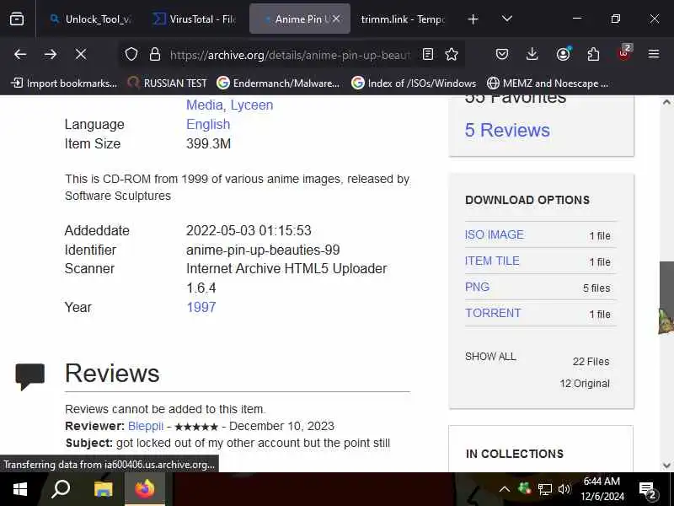Screen dimensions: 674x506
Task: Open the network status tray icon
Action: click(544, 489)
